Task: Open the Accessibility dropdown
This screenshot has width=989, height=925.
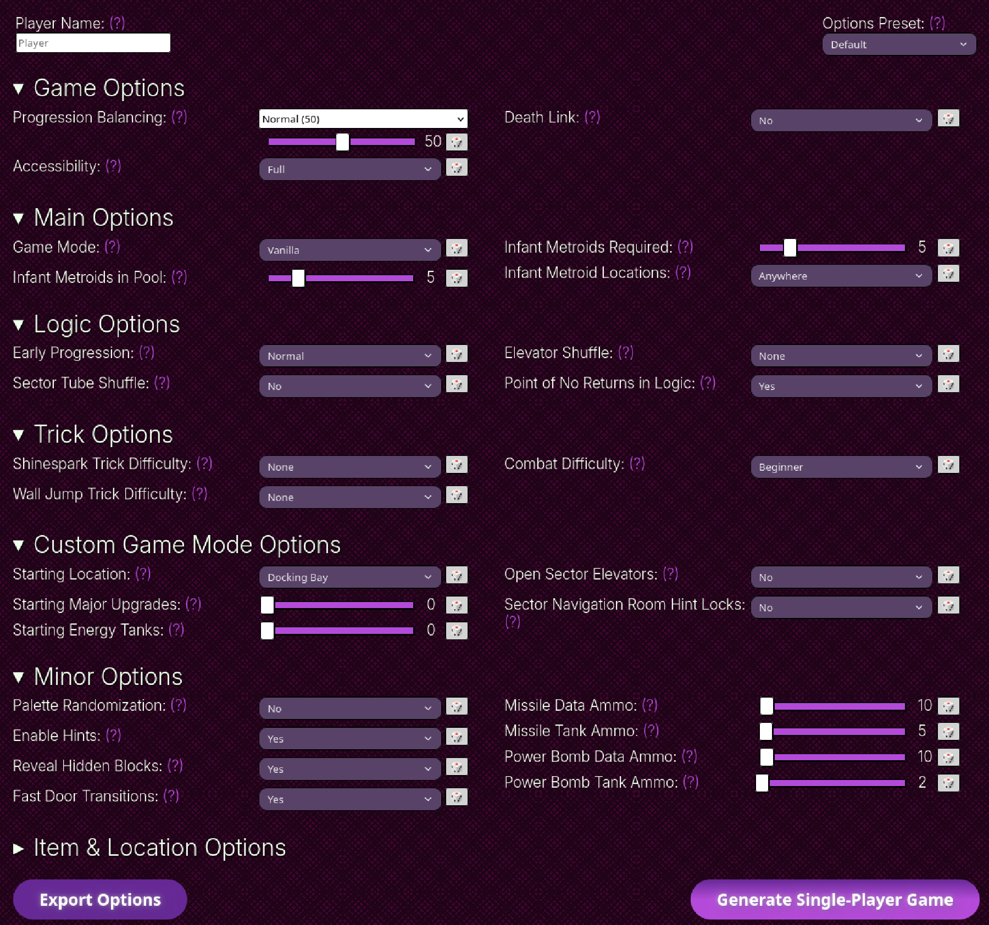Action: (349, 169)
